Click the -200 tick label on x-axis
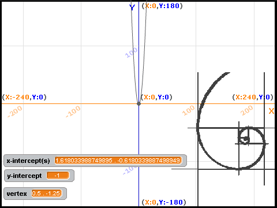The image size is (277, 208). click(15, 112)
